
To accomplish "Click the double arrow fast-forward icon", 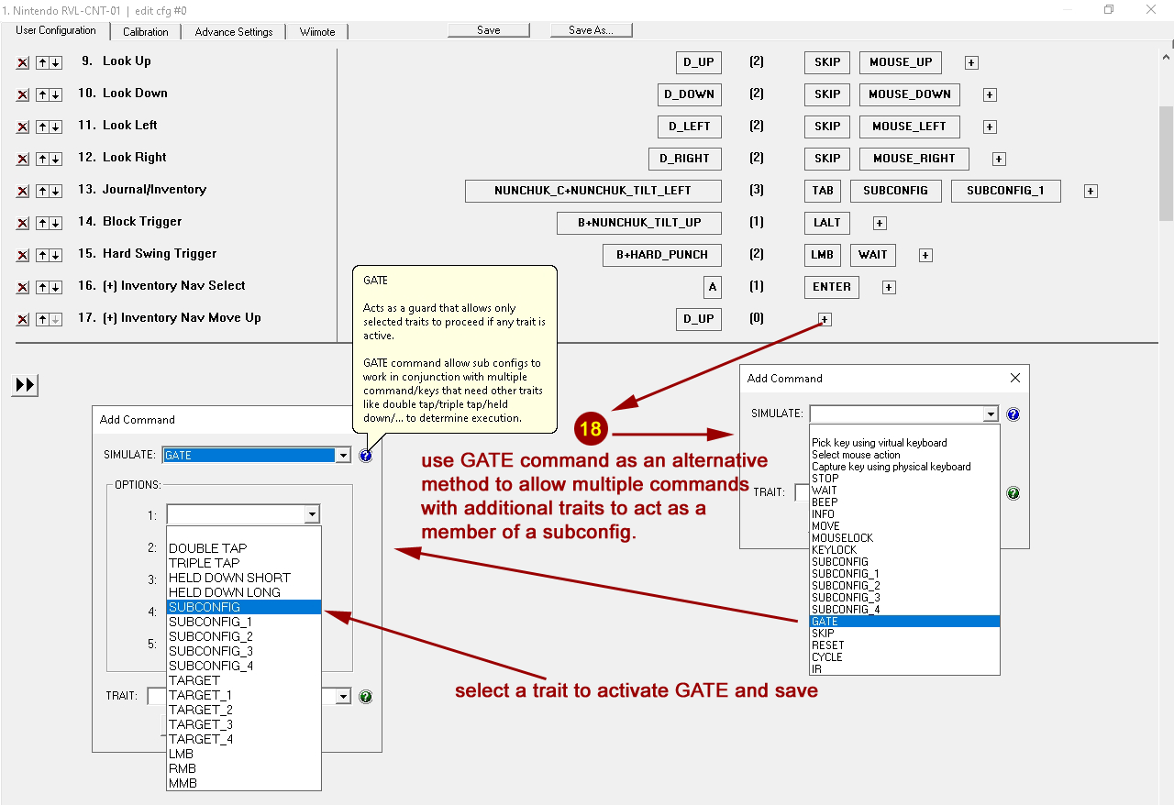I will tap(26, 385).
